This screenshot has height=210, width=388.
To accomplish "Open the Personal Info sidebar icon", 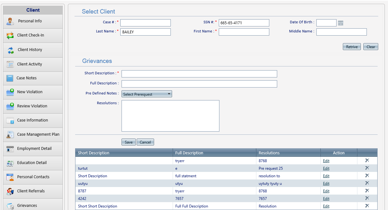I will click(10, 21).
